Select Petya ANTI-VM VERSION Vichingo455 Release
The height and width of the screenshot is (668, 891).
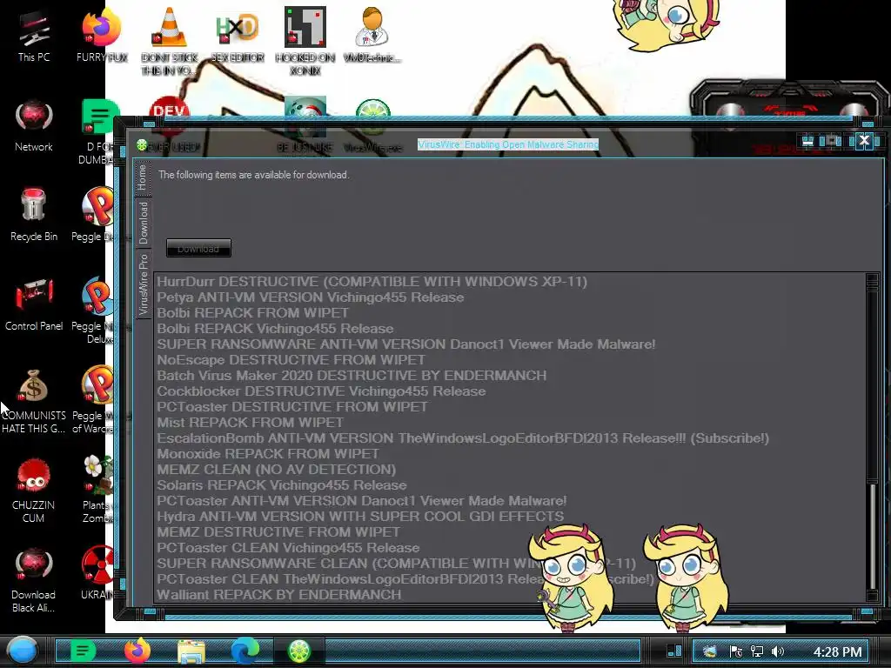pyautogui.click(x=311, y=297)
